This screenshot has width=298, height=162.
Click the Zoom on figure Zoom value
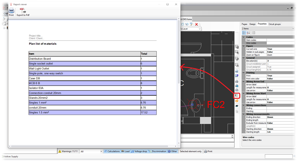click(x=280, y=55)
